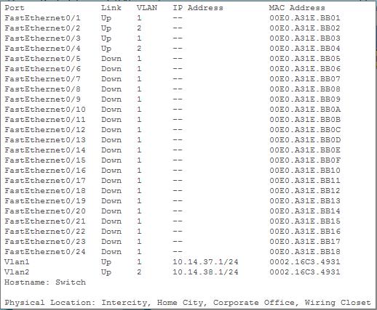Click the VLAN column header
This screenshot has width=377, height=310.
click(147, 8)
